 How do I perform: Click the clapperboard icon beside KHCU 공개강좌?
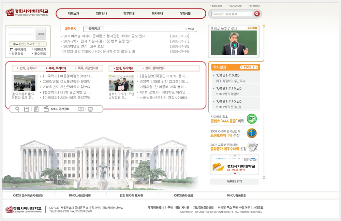click(x=46, y=109)
